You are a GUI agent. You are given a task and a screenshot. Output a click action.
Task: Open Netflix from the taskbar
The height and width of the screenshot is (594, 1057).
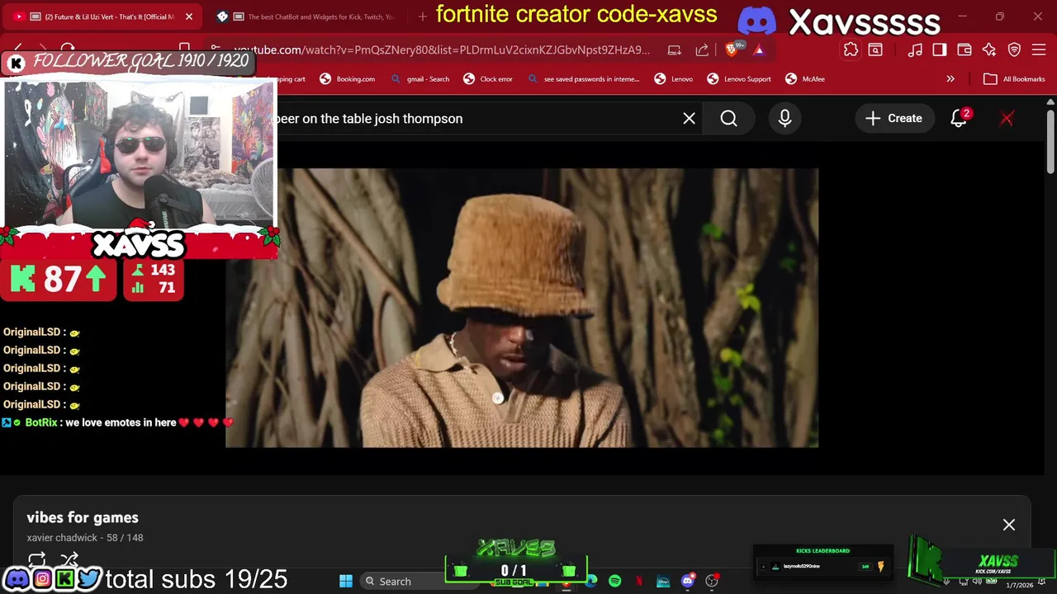coord(638,582)
